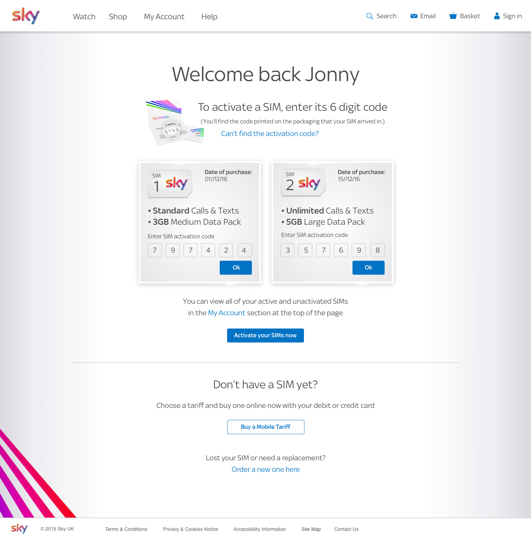Viewport: 531px width, 541px height.
Task: Open the Shop menu
Action: pyautogui.click(x=118, y=16)
